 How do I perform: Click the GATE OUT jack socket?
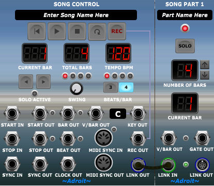click(202, 138)
